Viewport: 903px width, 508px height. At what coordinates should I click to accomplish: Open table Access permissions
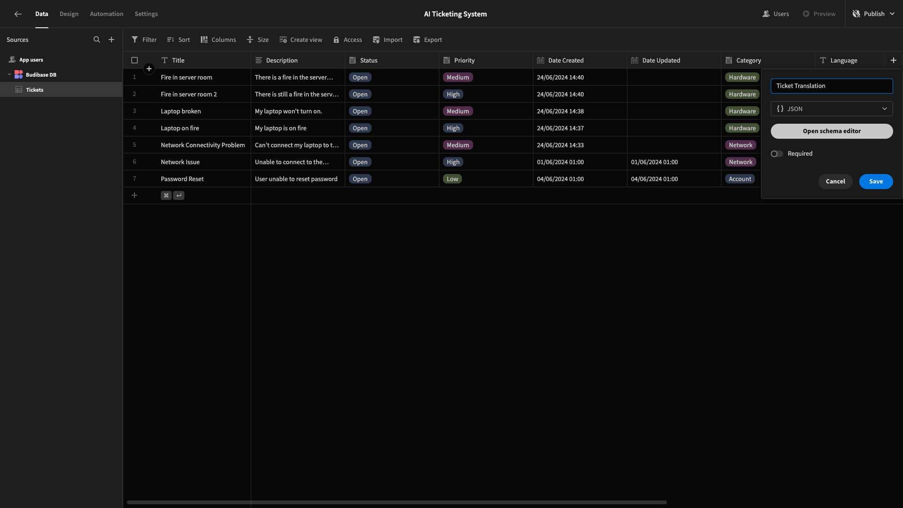point(348,40)
